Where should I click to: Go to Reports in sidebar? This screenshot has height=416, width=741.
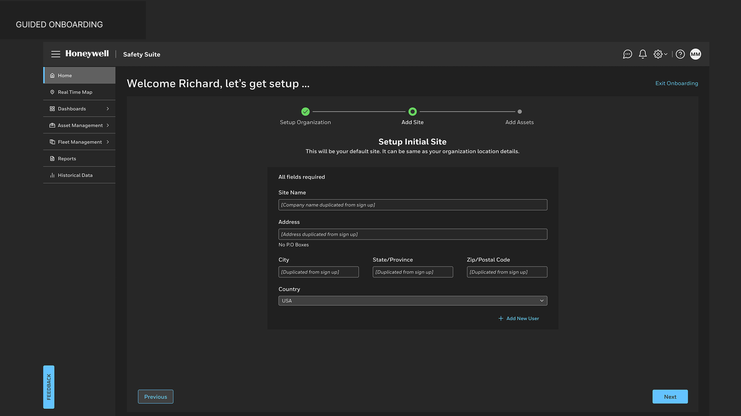pos(67,159)
